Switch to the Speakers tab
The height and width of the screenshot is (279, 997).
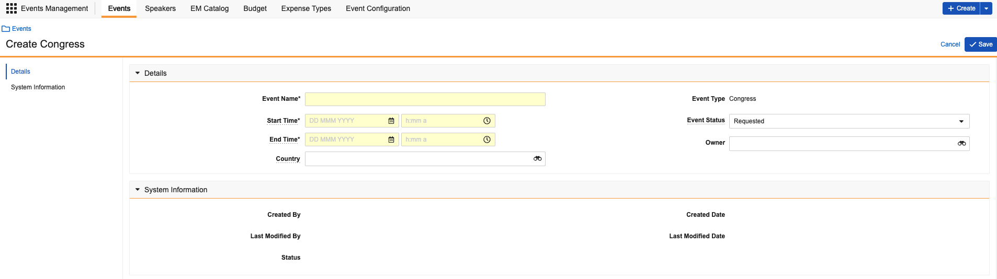[x=160, y=8]
